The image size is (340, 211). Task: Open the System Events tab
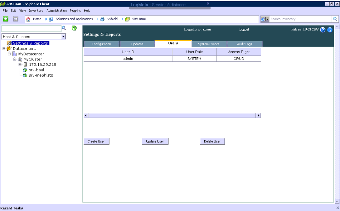tap(208, 44)
